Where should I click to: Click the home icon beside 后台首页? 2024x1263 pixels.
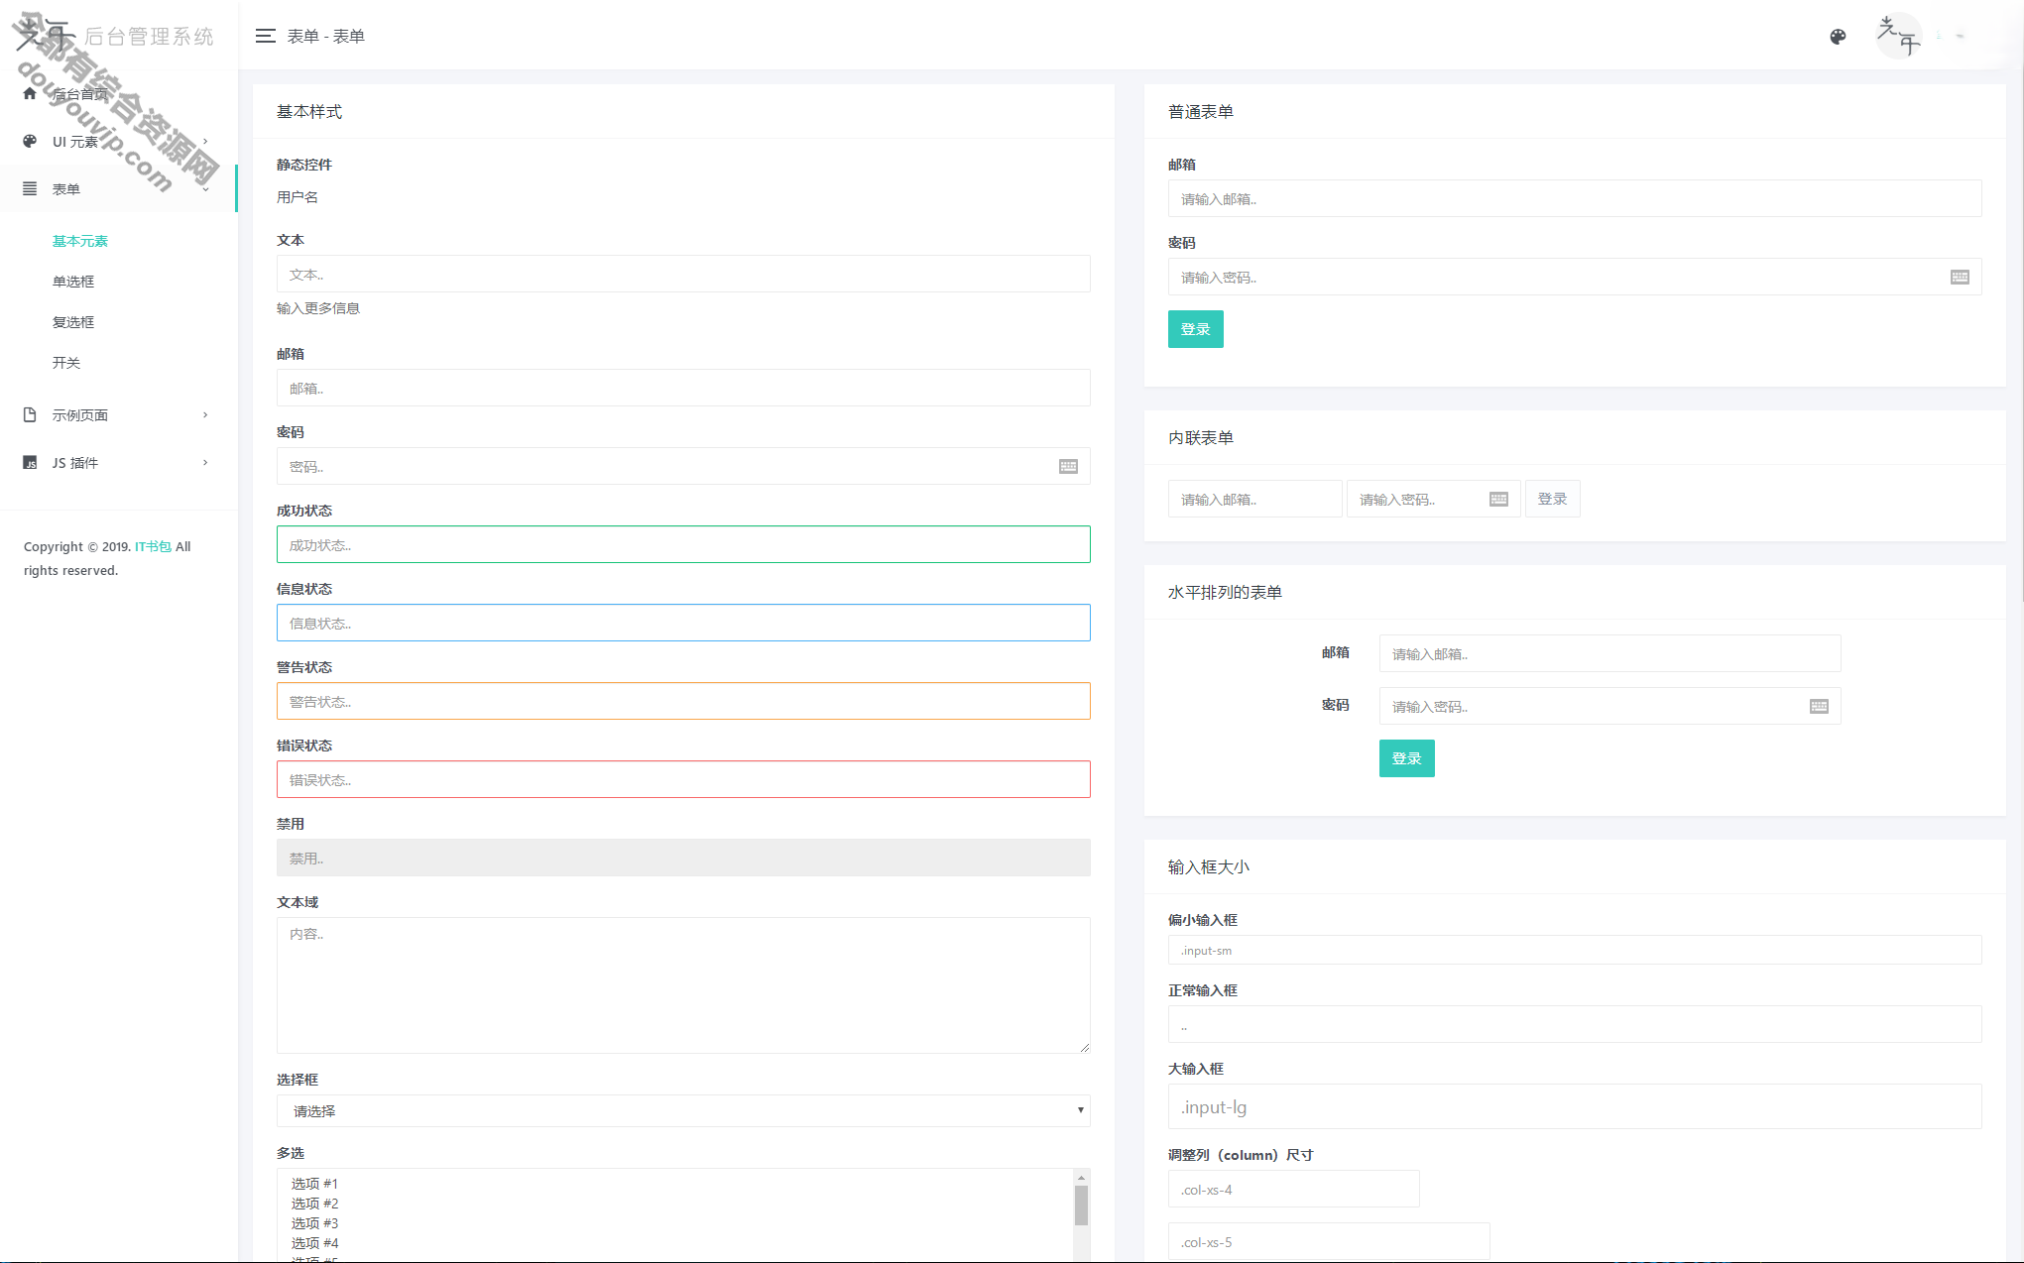pos(30,93)
